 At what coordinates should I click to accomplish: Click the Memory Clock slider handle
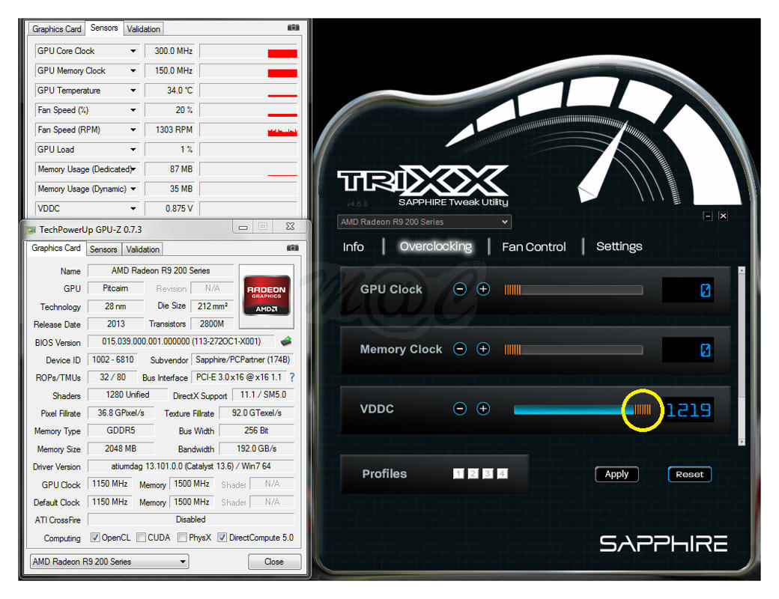point(512,350)
